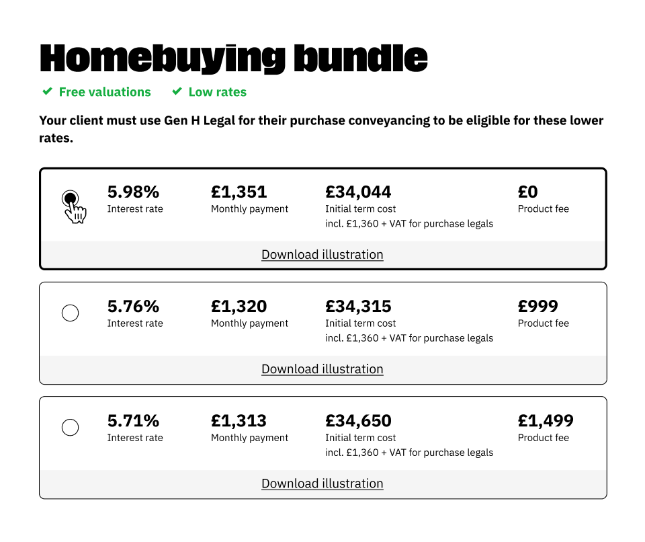The image size is (645, 542).
Task: Click the £34,044 initial term cost
Action: click(358, 192)
